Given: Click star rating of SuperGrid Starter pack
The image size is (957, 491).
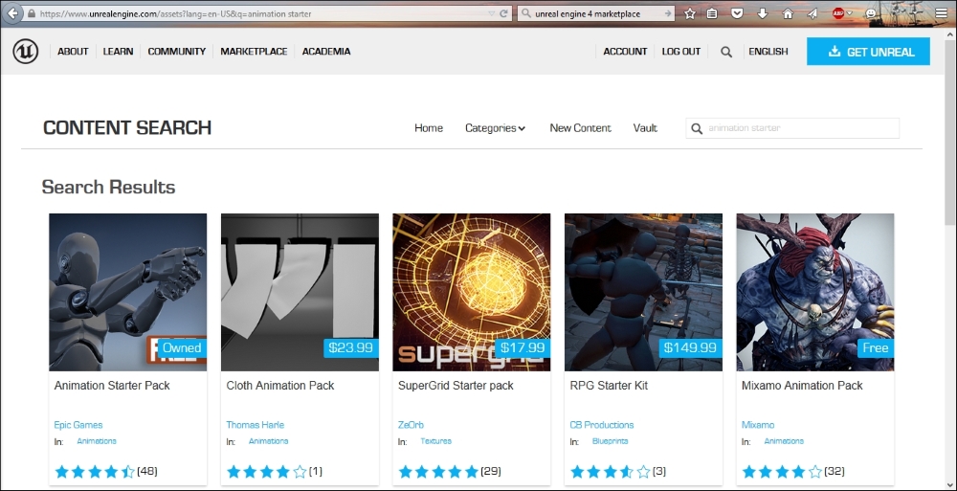Looking at the screenshot, I should coord(438,472).
